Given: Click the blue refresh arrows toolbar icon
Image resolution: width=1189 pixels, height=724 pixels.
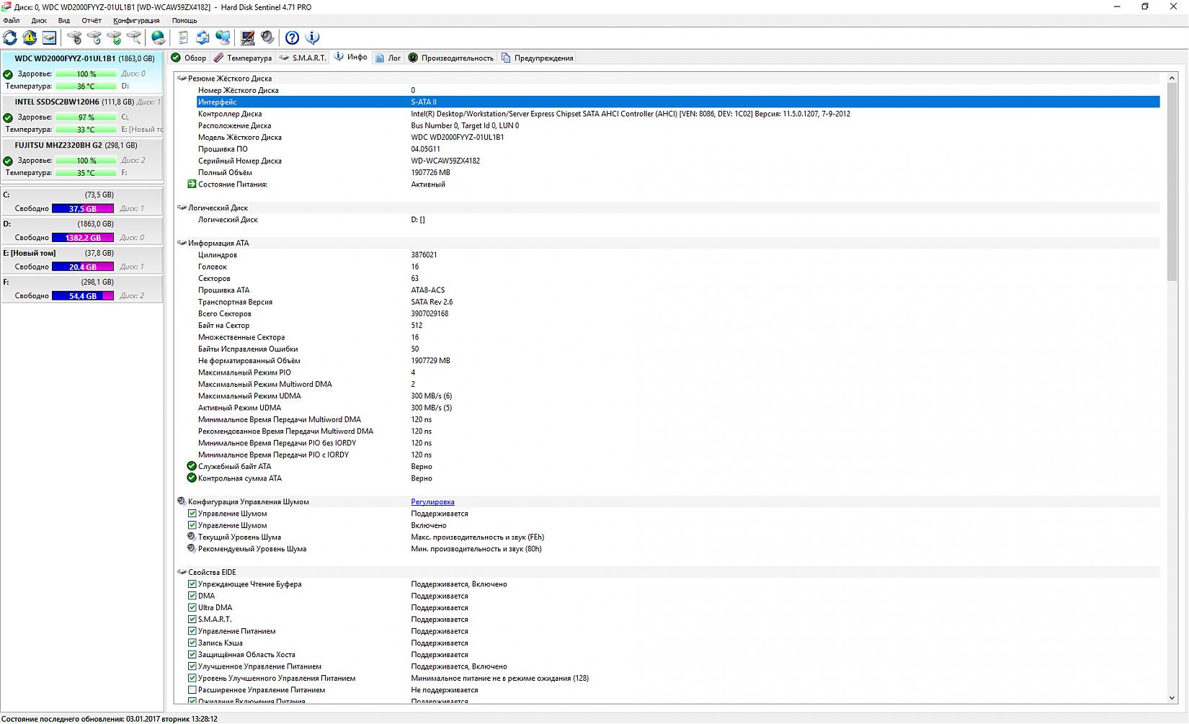Looking at the screenshot, I should pyautogui.click(x=10, y=37).
